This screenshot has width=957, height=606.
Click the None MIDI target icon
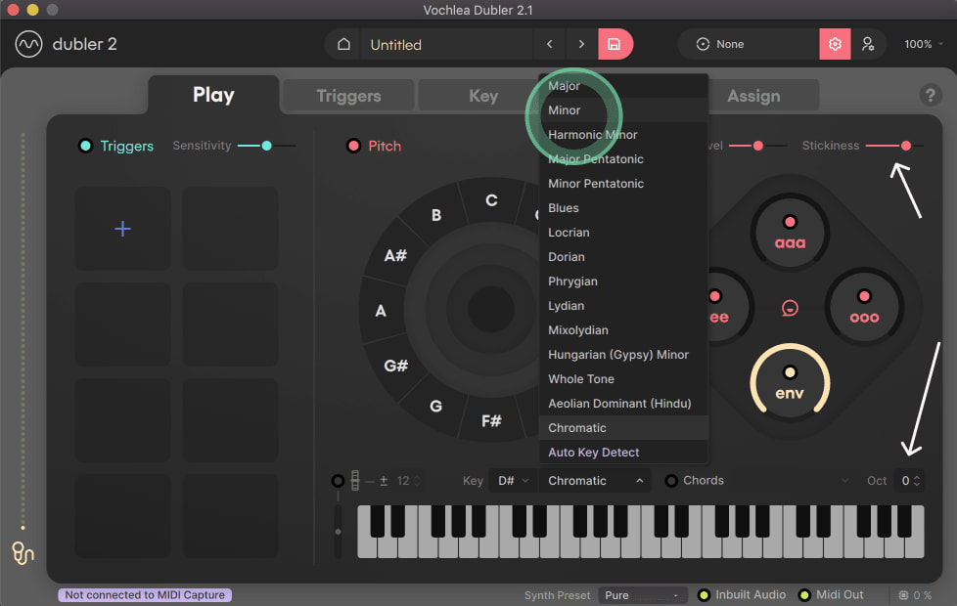point(705,43)
